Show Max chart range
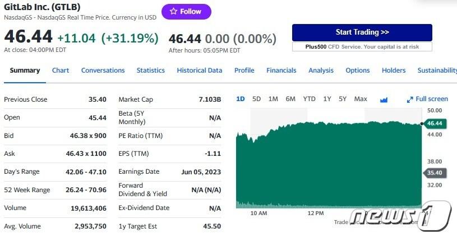The height and width of the screenshot is (238, 457). point(361,99)
